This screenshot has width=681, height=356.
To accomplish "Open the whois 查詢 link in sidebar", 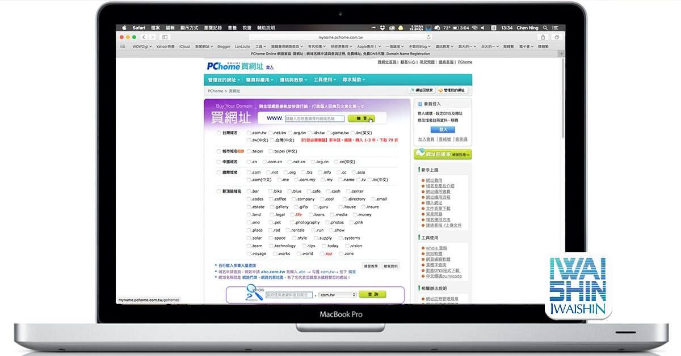I will point(436,248).
